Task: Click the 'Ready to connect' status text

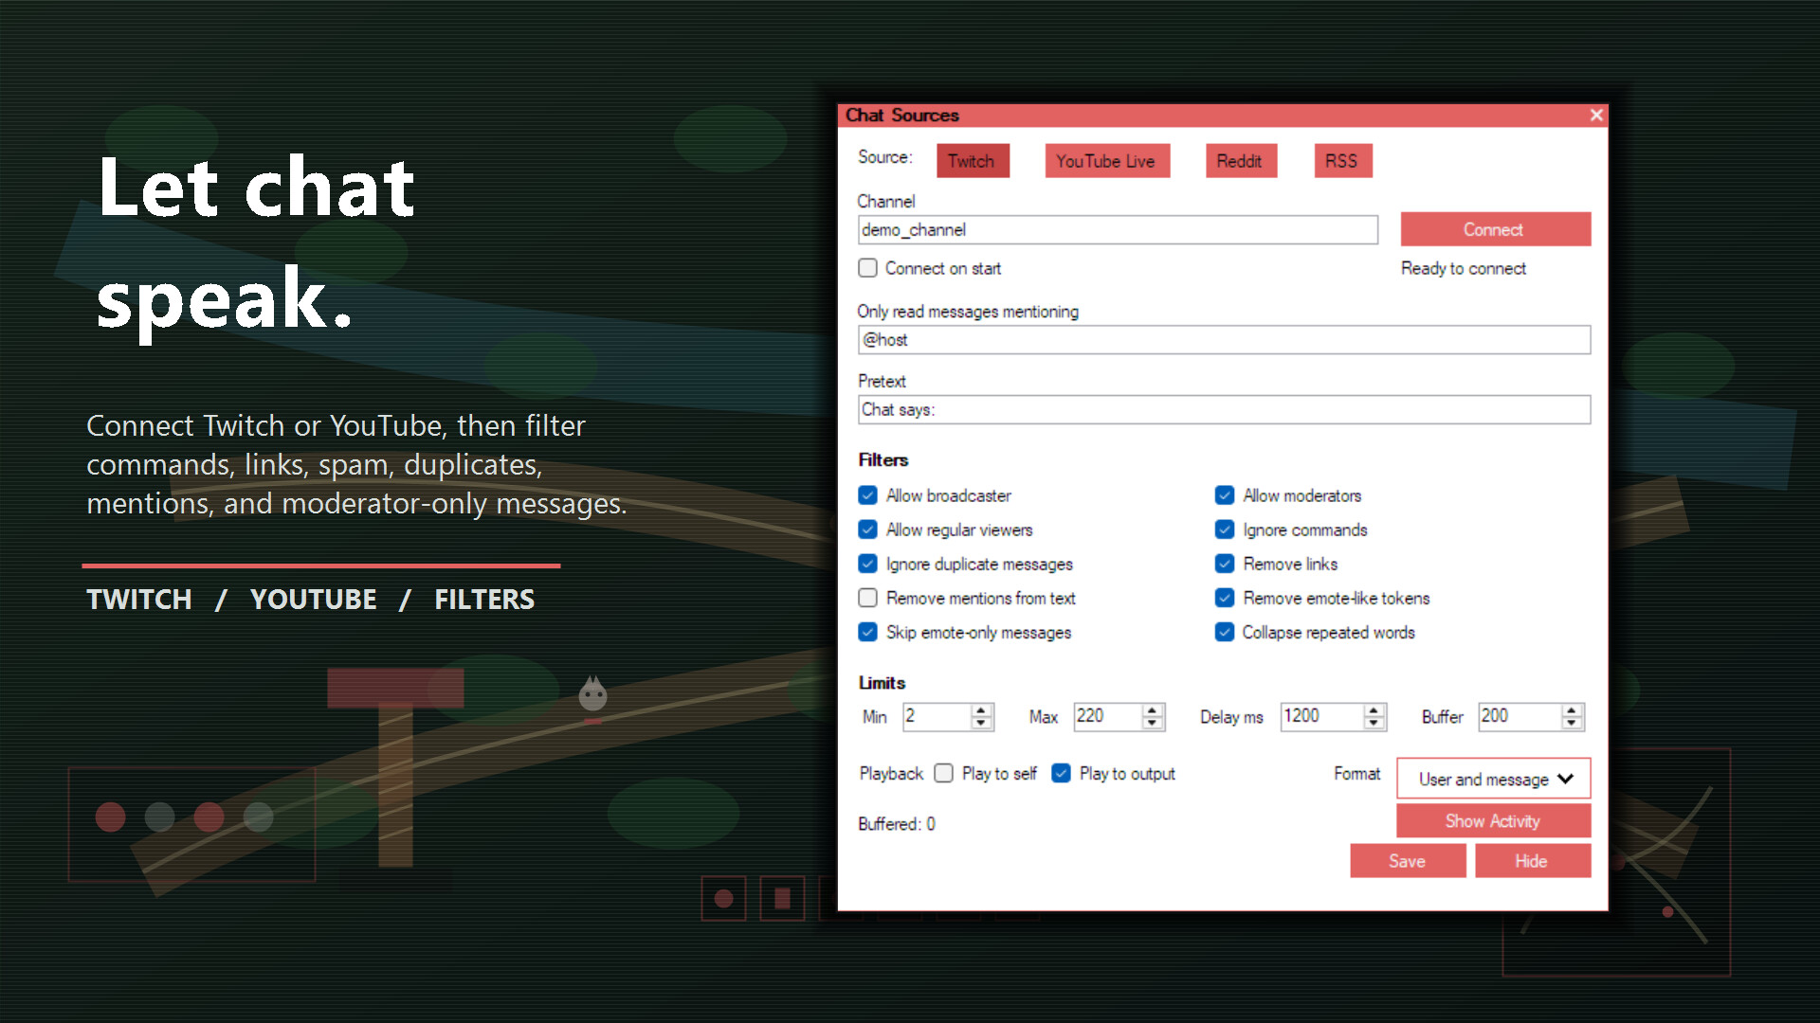Action: click(1464, 269)
